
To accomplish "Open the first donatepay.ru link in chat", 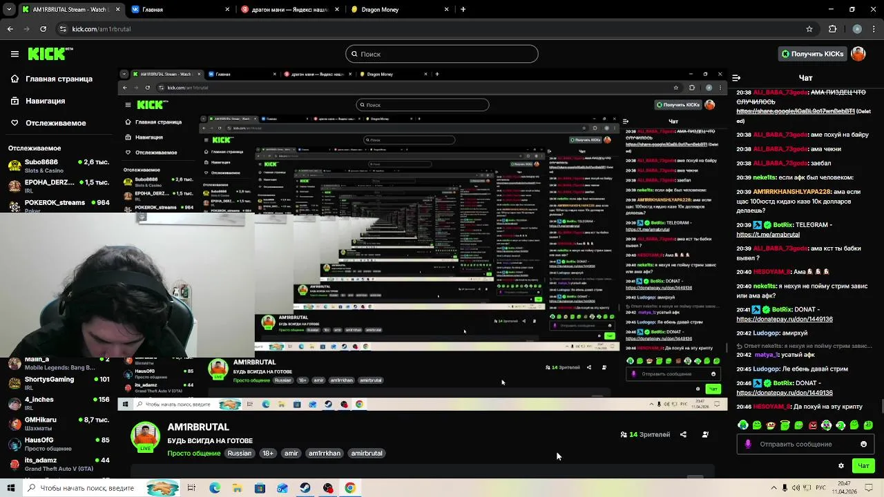I will click(x=785, y=320).
